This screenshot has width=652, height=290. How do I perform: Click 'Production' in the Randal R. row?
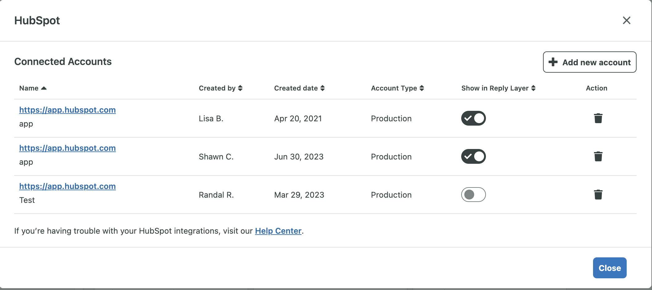[x=391, y=195]
